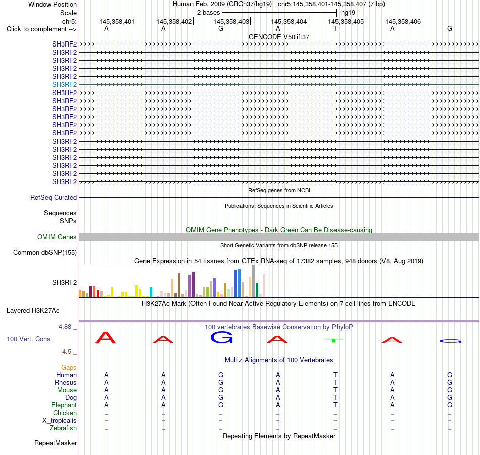
Task: Click the tallest gray bar in the GTEx expression chart
Action: [254, 281]
